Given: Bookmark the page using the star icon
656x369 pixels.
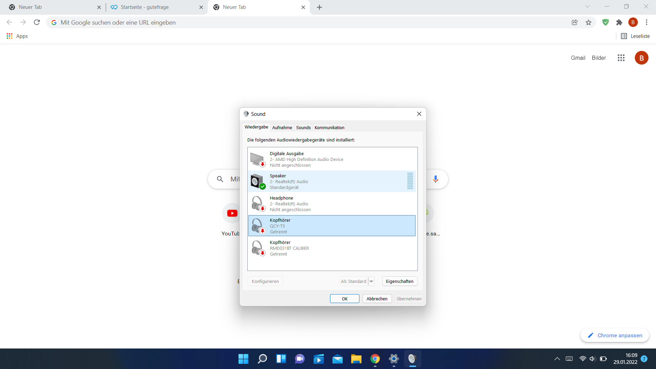Looking at the screenshot, I should (588, 22).
